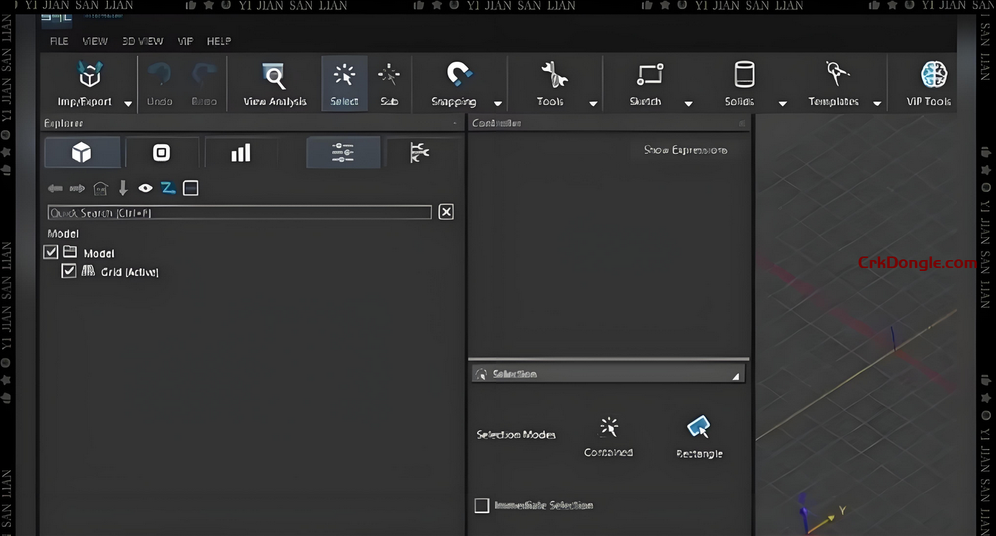
Task: Uncheck the Grid (Active) checkbox
Action: [x=69, y=271]
